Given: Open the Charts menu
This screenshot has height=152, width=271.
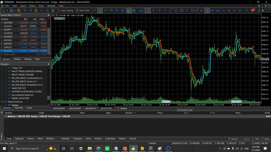Looking at the screenshot, I should pos(32,6).
